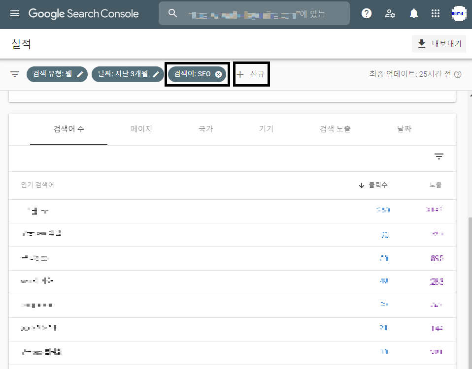Click the 인기 검색어 column header

coord(37,185)
